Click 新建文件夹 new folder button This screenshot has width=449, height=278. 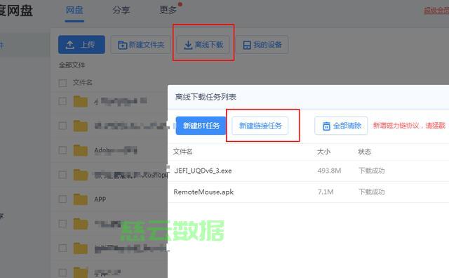(140, 45)
